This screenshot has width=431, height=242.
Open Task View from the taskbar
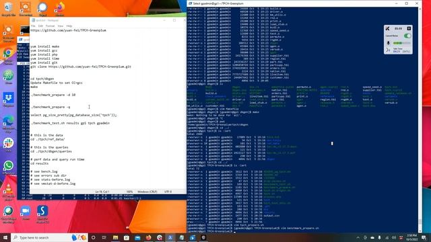point(104,237)
